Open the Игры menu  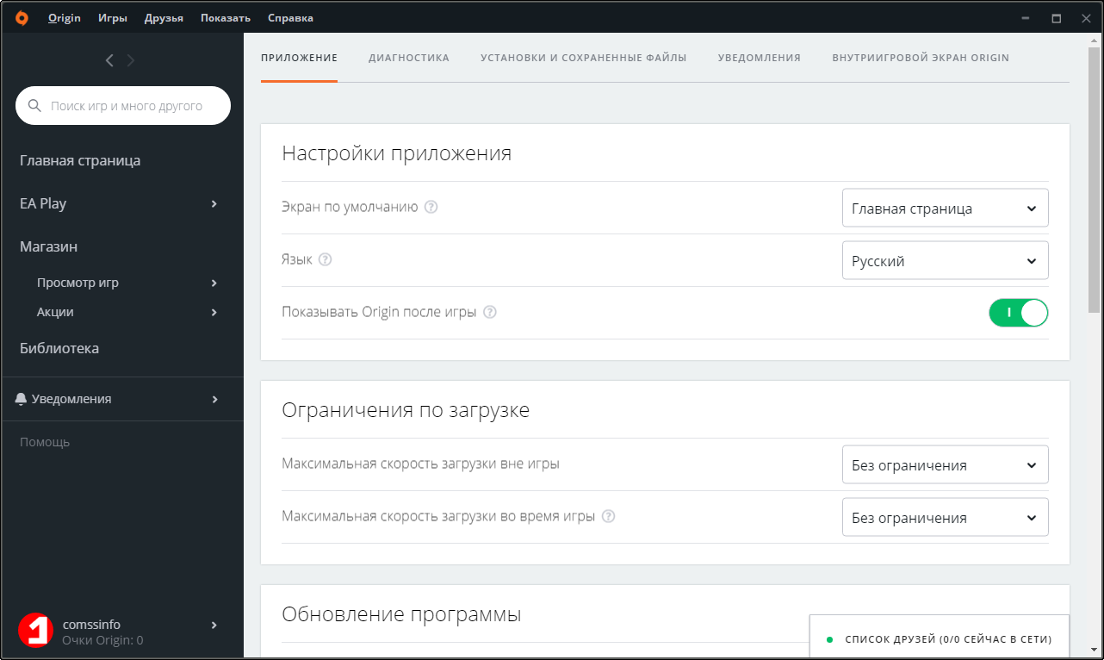[x=113, y=18]
